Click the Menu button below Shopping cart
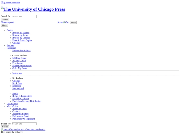The height and width of the screenshot is (135, 180). [4, 25]
